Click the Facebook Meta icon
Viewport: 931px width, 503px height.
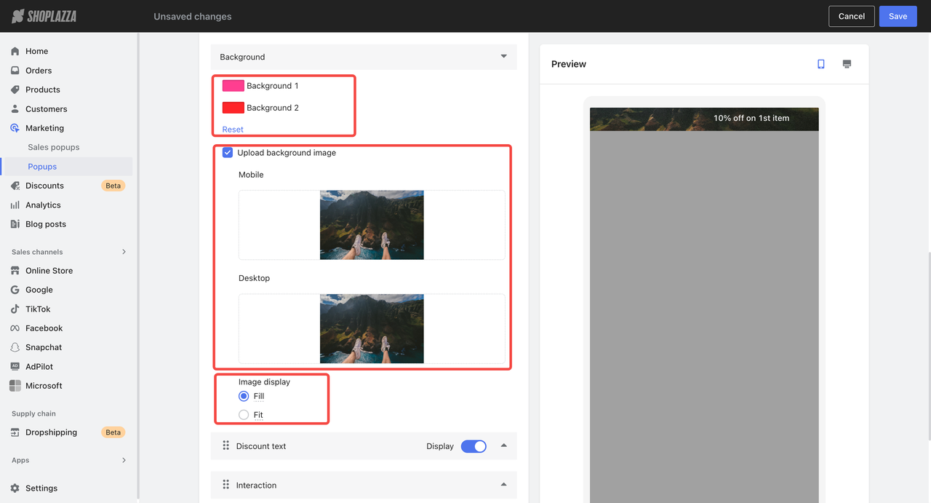(15, 328)
